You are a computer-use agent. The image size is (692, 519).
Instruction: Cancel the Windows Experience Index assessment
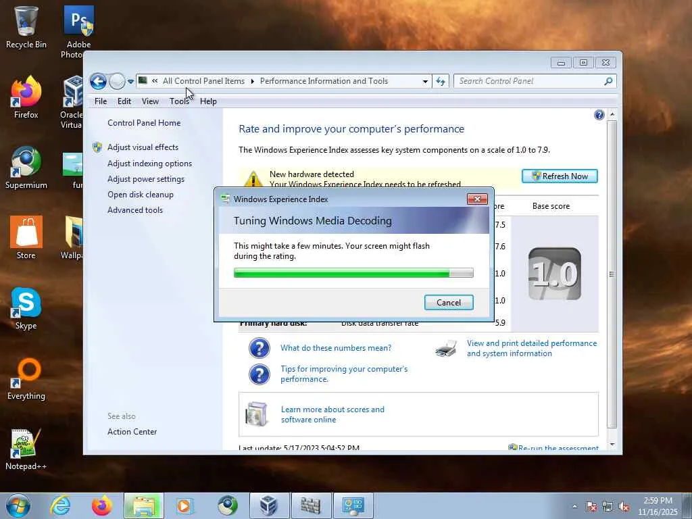pyautogui.click(x=449, y=302)
